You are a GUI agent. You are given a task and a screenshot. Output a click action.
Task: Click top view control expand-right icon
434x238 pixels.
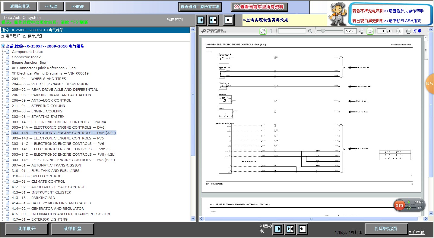click(201, 20)
